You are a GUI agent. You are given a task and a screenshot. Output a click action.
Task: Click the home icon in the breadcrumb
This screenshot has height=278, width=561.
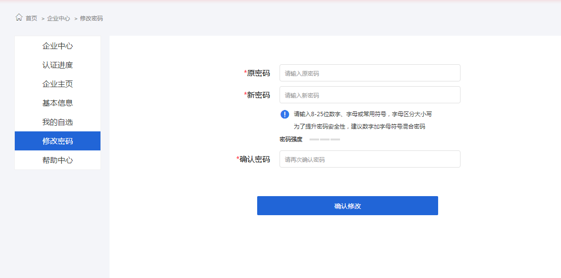[x=19, y=18]
